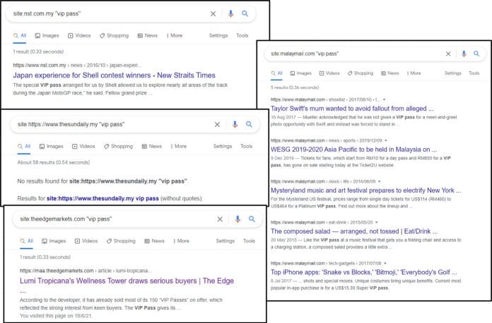Click the search box containing site:malaymail.com query
Viewport: 492px width, 323px height.
click(x=353, y=54)
